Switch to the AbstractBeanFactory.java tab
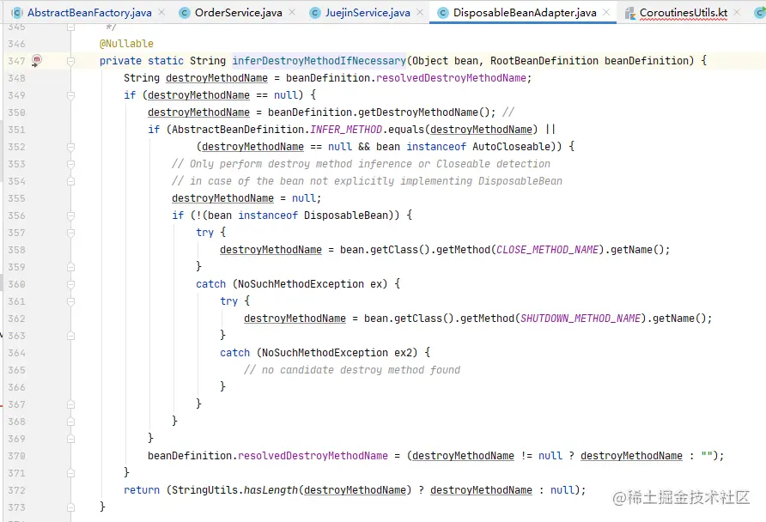Viewport: 766px width, 522px height. [x=89, y=13]
